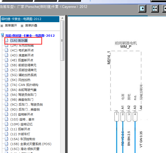Click the 保时捷-卡宴全--电路图-2012 panel header

pyautogui.click(x=30, y=19)
